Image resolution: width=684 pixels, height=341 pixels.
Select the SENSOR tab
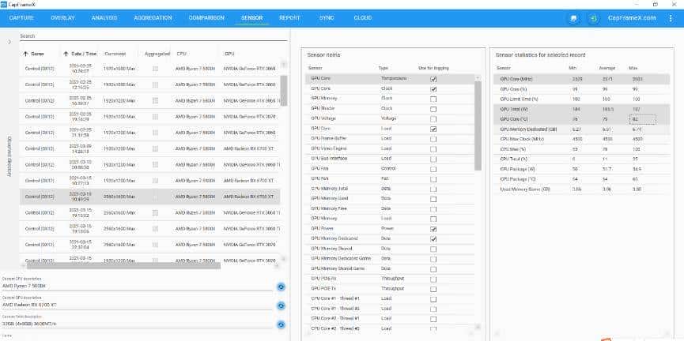[251, 18]
